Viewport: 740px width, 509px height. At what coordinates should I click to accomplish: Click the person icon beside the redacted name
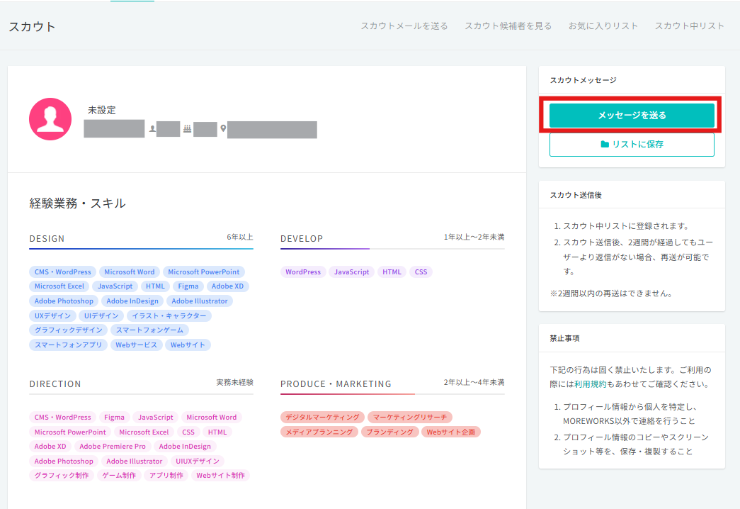point(152,128)
